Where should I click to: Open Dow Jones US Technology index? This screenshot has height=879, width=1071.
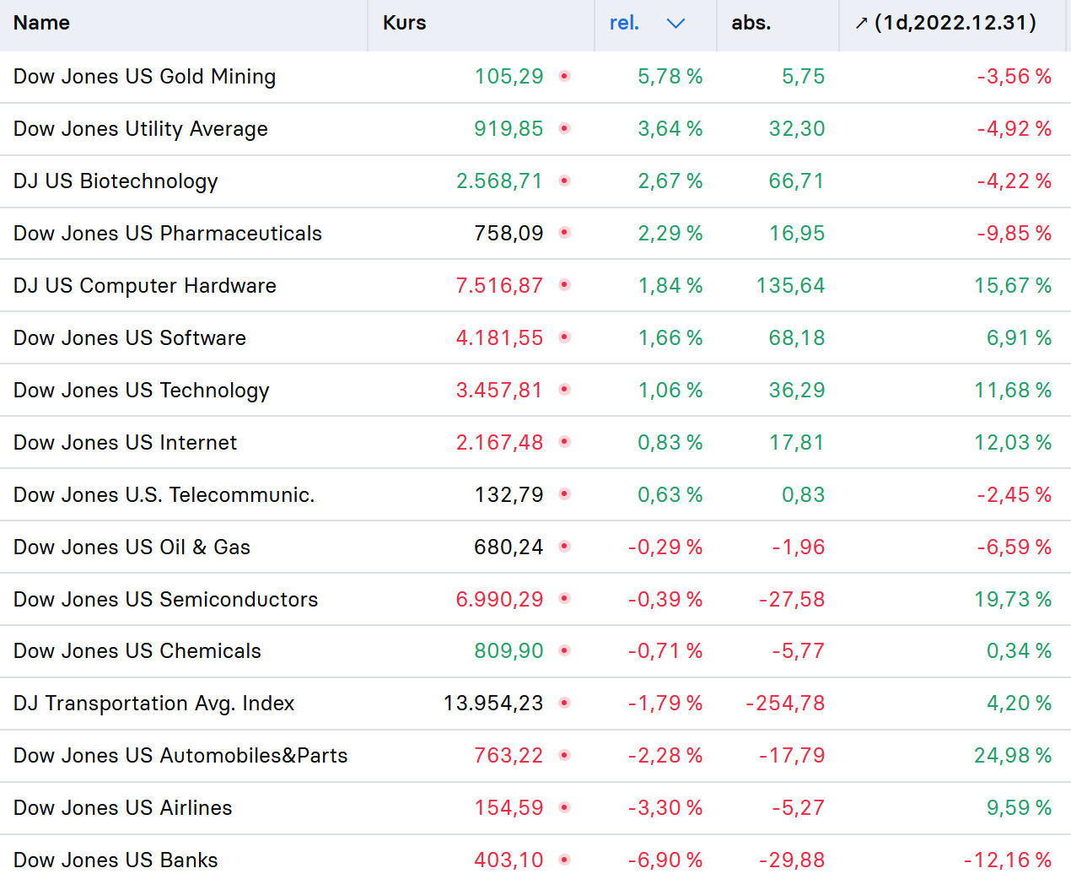click(142, 391)
